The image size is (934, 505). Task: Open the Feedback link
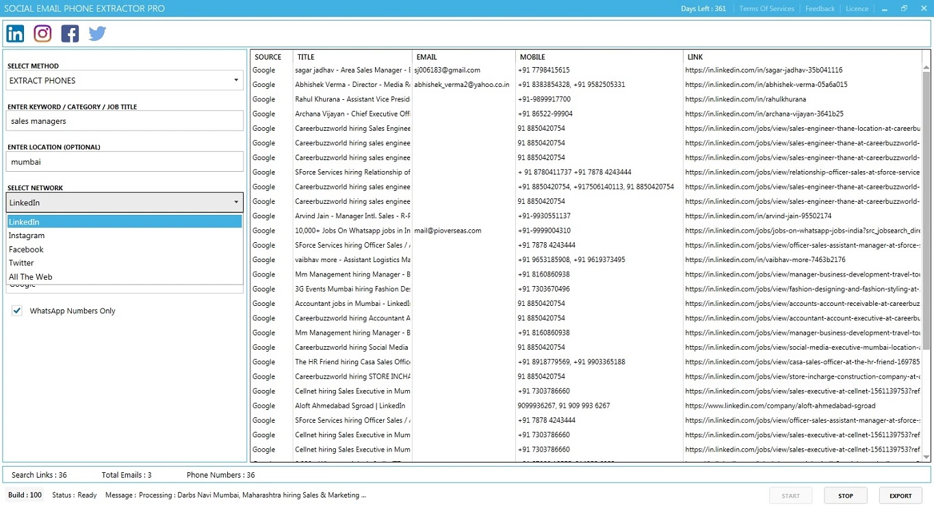tap(820, 9)
